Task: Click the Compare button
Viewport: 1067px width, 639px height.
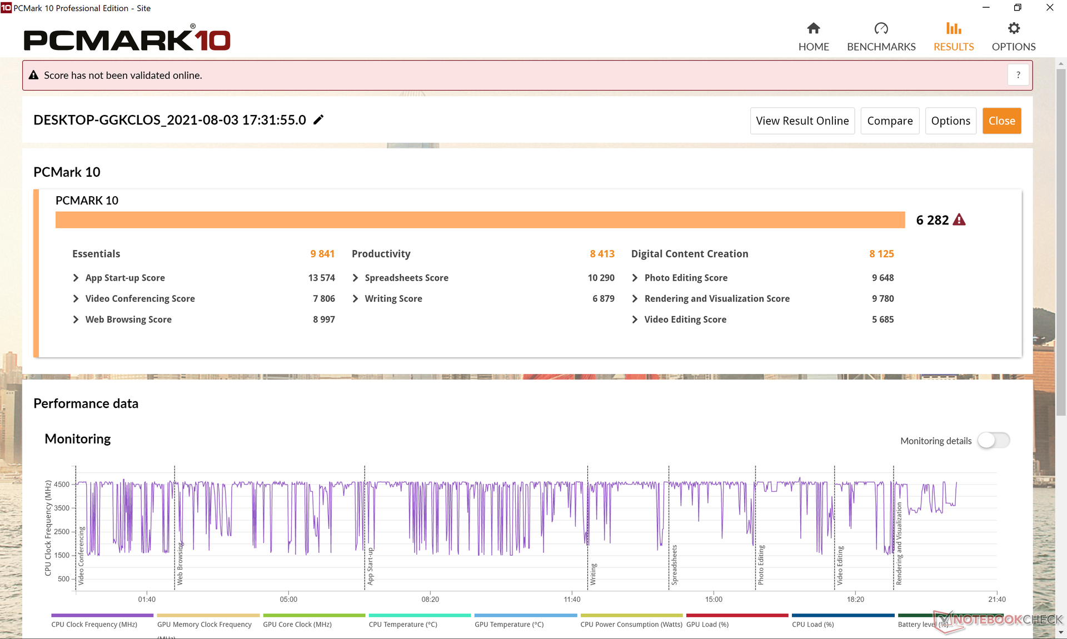Action: pyautogui.click(x=890, y=121)
